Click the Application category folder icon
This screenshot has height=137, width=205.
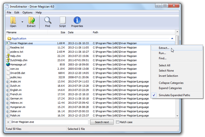pos(9,38)
